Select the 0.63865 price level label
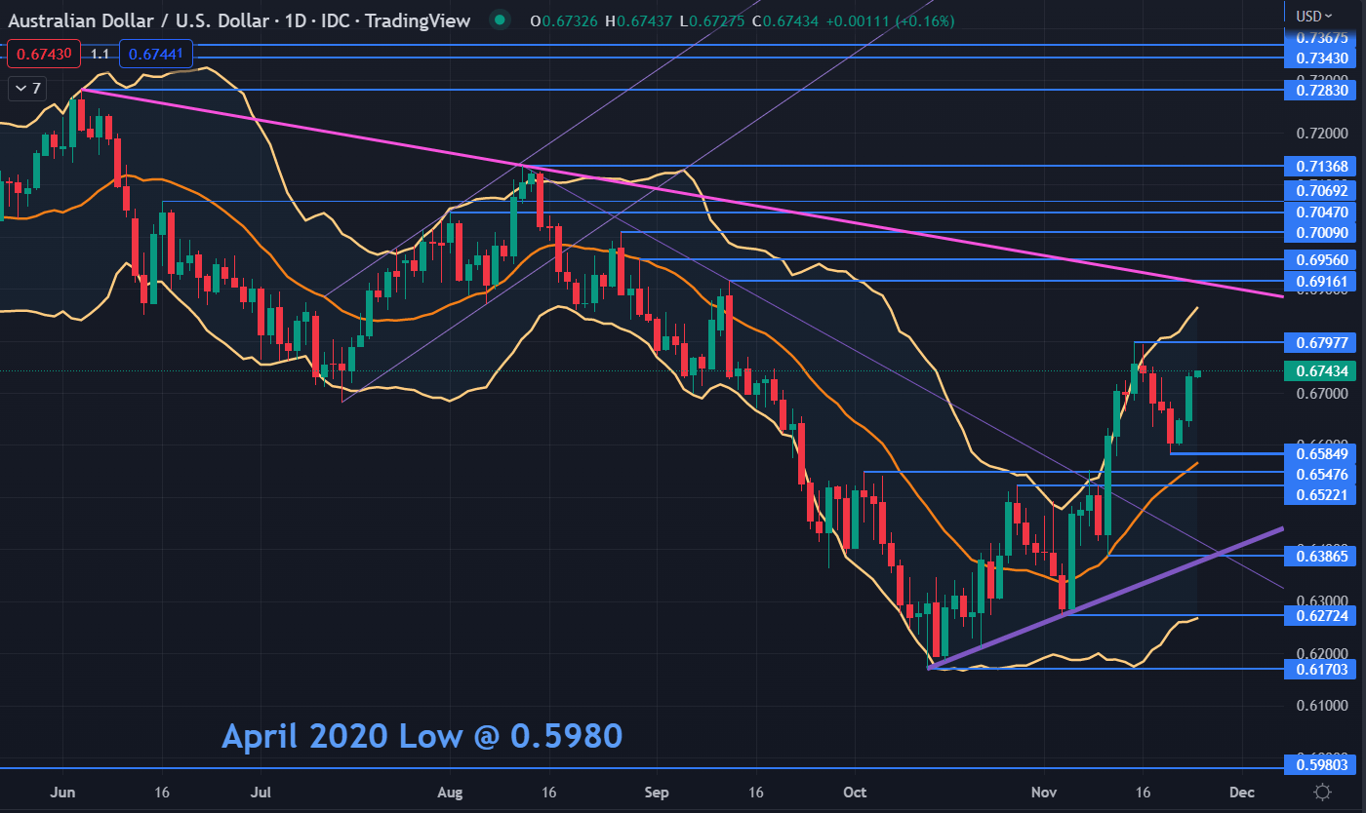 pyautogui.click(x=1322, y=556)
